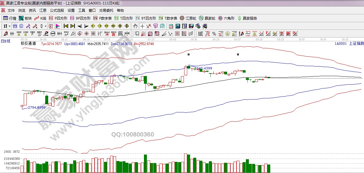364x173 pixels.
Task: Toggle the crosshair cursor tool
Action: point(142,26)
